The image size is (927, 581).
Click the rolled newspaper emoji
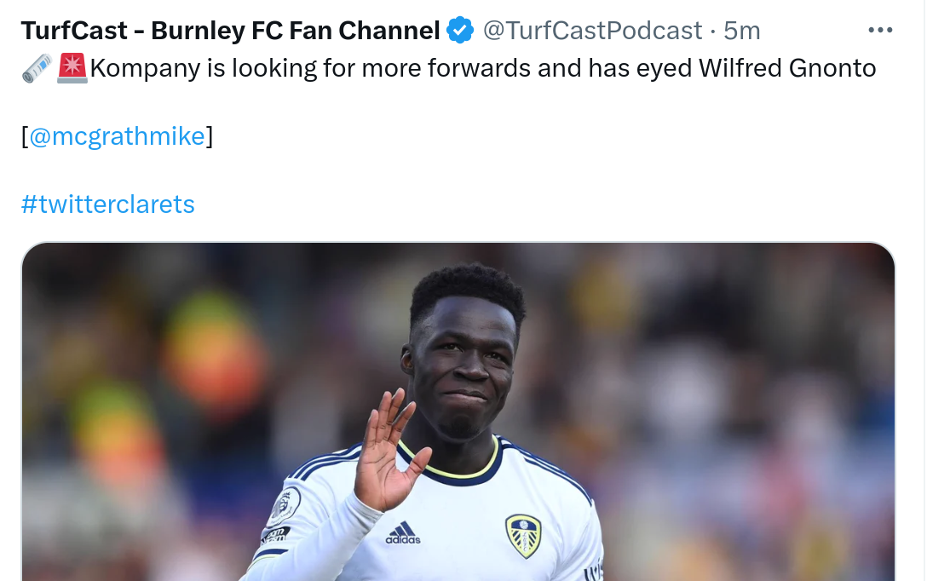[x=37, y=68]
